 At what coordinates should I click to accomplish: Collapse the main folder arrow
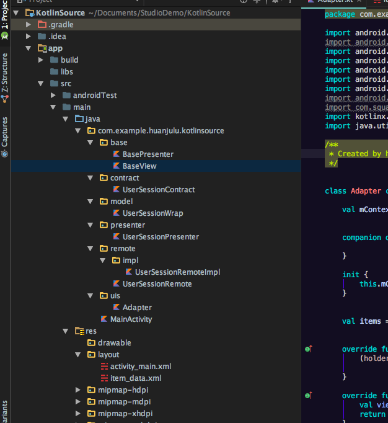click(x=53, y=107)
